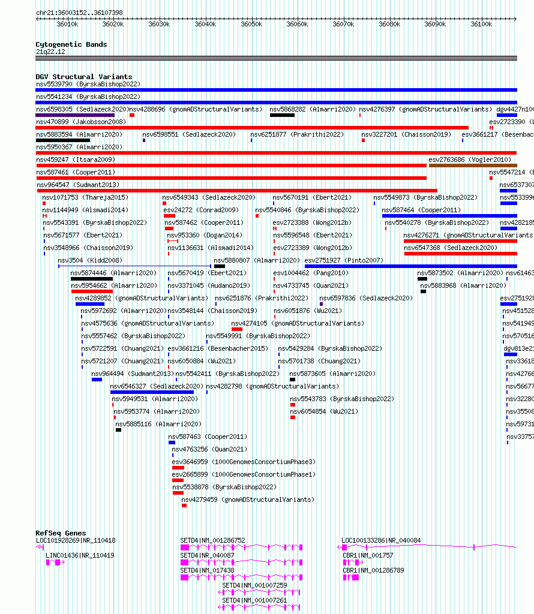This screenshot has height=614, width=534.
Task: Click the nsv6051876 (Wu2021) label
Action: pos(308,311)
